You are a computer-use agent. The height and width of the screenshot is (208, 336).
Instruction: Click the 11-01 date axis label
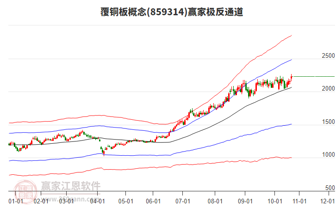[x=299, y=202]
